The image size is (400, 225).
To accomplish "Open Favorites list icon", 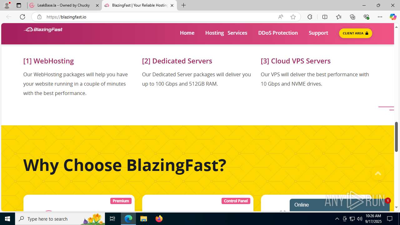I will click(x=338, y=17).
